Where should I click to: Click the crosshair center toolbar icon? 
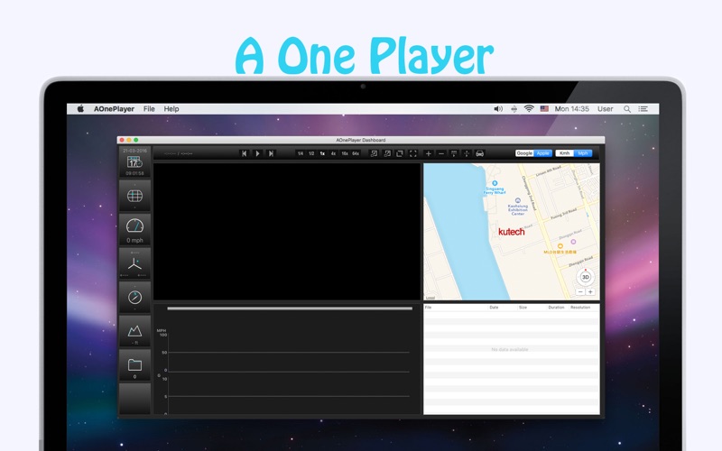(x=467, y=153)
